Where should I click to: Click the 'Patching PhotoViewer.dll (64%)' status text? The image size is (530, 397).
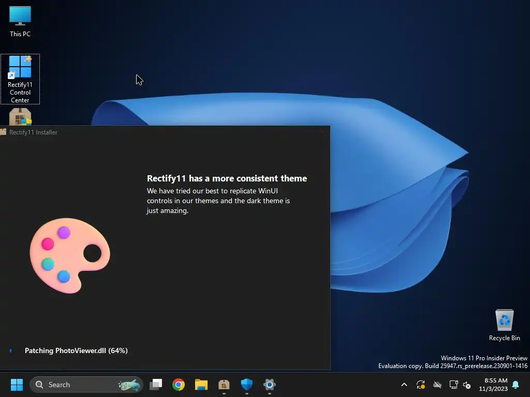pyautogui.click(x=76, y=350)
